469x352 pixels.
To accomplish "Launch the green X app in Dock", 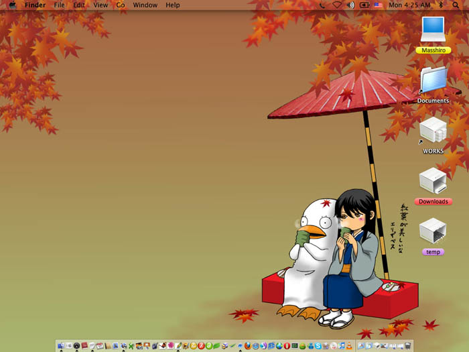I will (x=131, y=346).
